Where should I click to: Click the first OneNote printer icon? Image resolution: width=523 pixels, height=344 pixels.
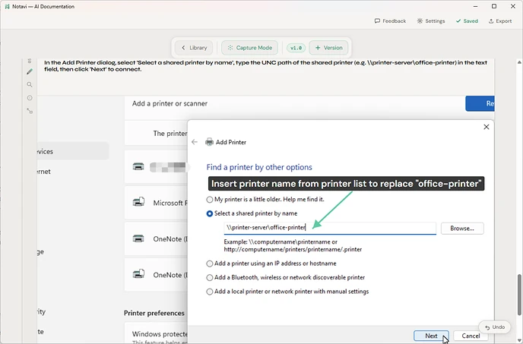138,238
